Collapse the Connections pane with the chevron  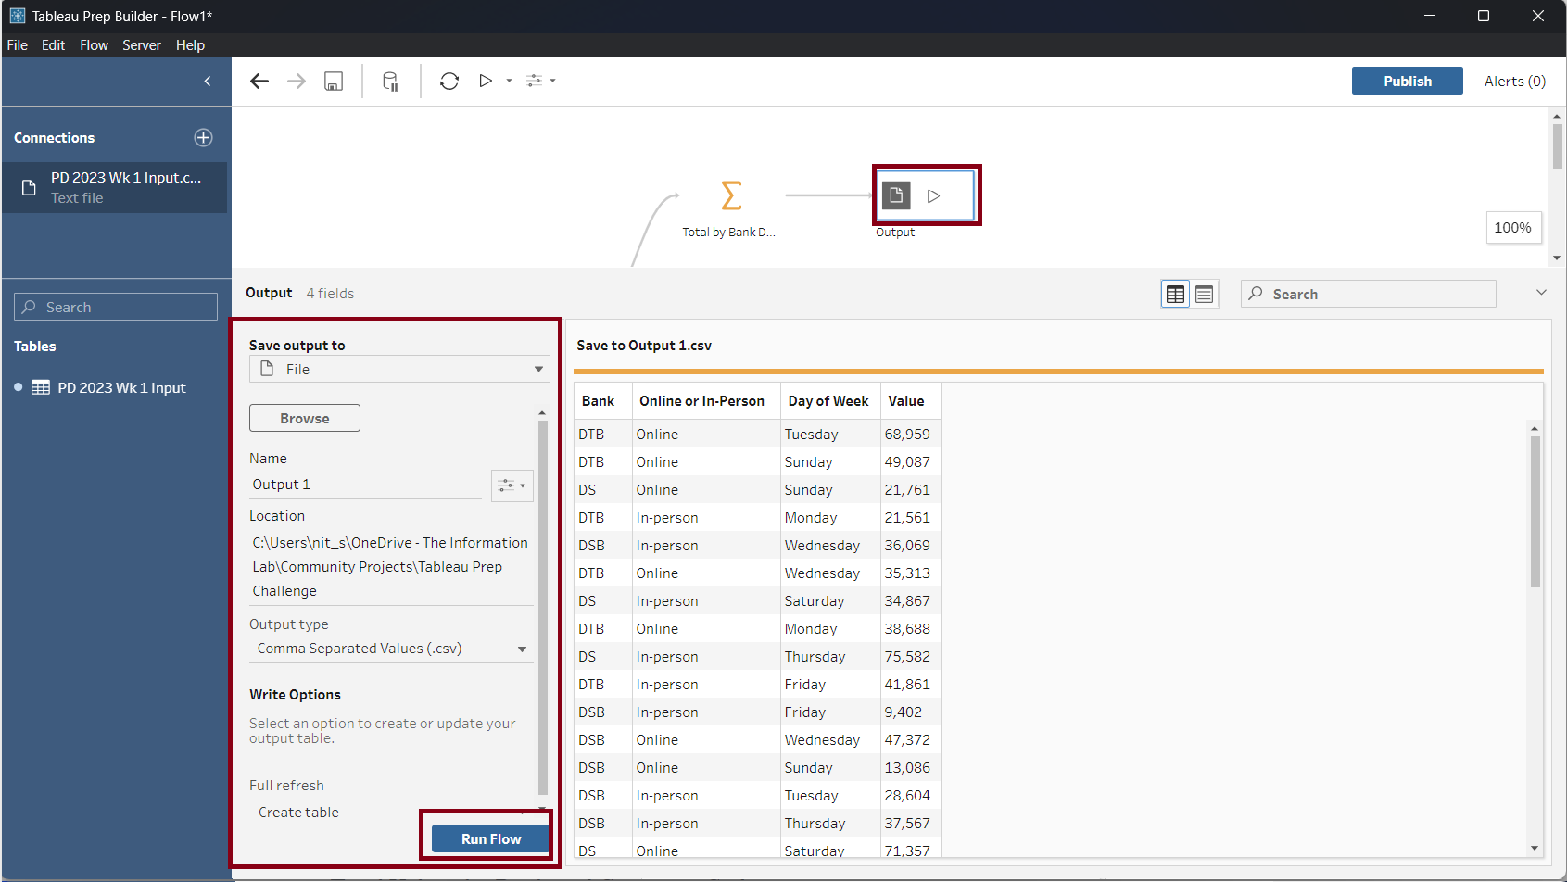(208, 82)
